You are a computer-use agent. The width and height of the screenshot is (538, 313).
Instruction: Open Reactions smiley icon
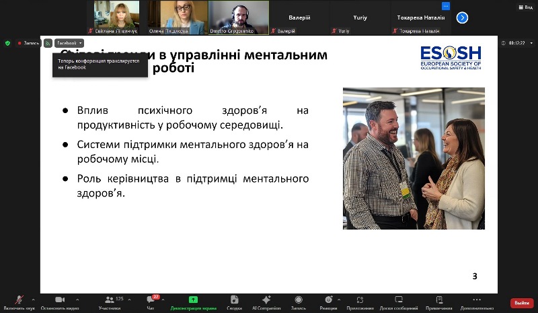pyautogui.click(x=328, y=300)
